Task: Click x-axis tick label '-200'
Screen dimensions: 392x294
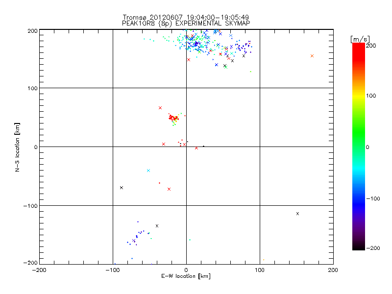Action: tap(39, 270)
